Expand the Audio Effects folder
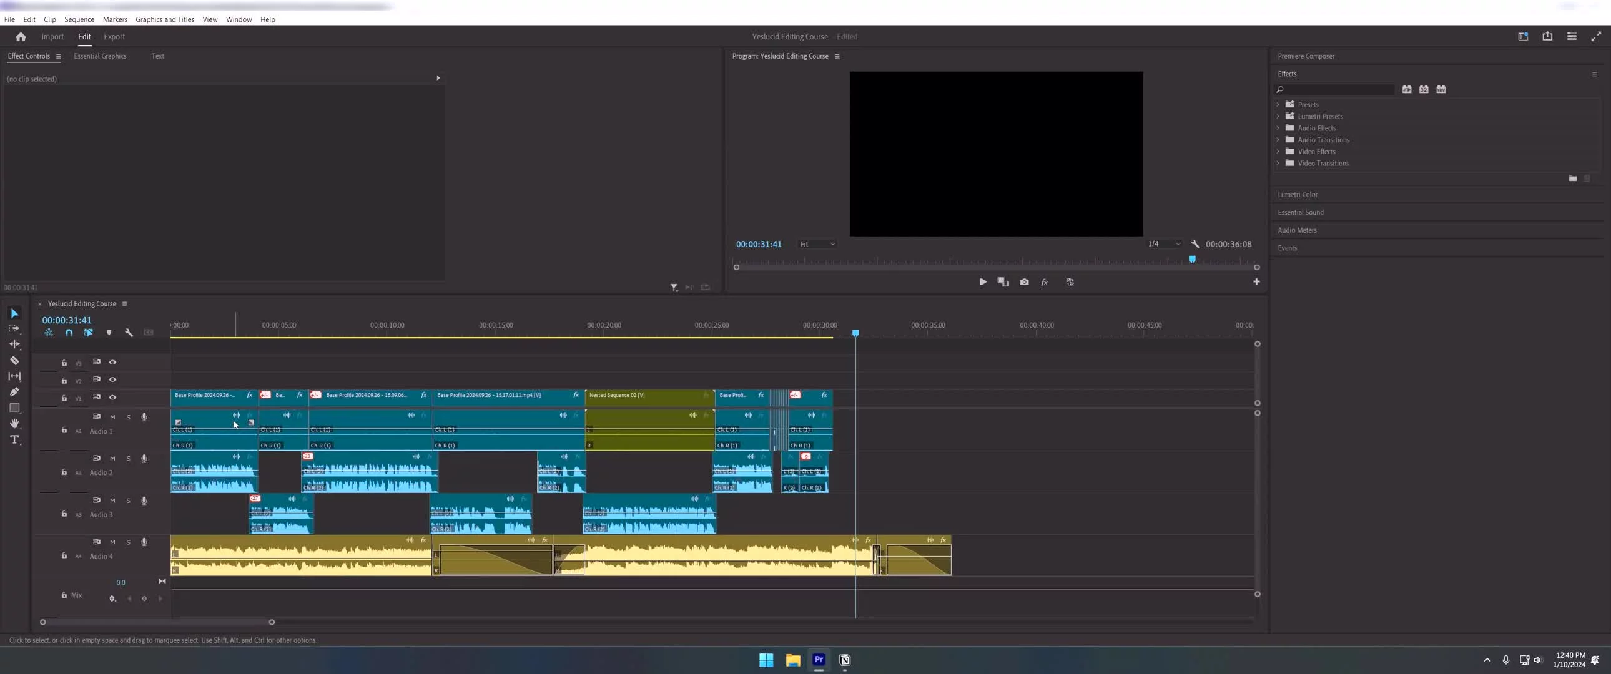1611x674 pixels. pos(1278,127)
